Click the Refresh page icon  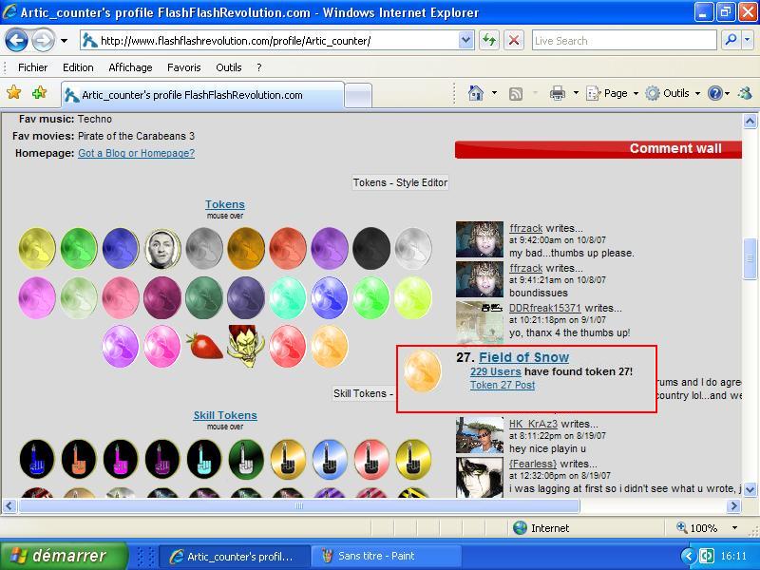489,40
